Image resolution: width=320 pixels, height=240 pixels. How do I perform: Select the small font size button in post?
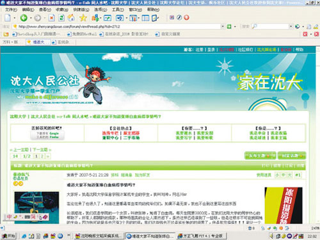tap(277, 175)
